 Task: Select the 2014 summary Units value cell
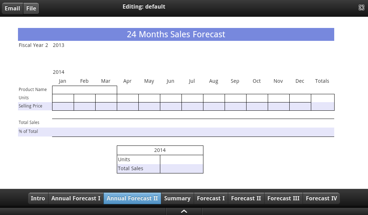tap(181, 159)
